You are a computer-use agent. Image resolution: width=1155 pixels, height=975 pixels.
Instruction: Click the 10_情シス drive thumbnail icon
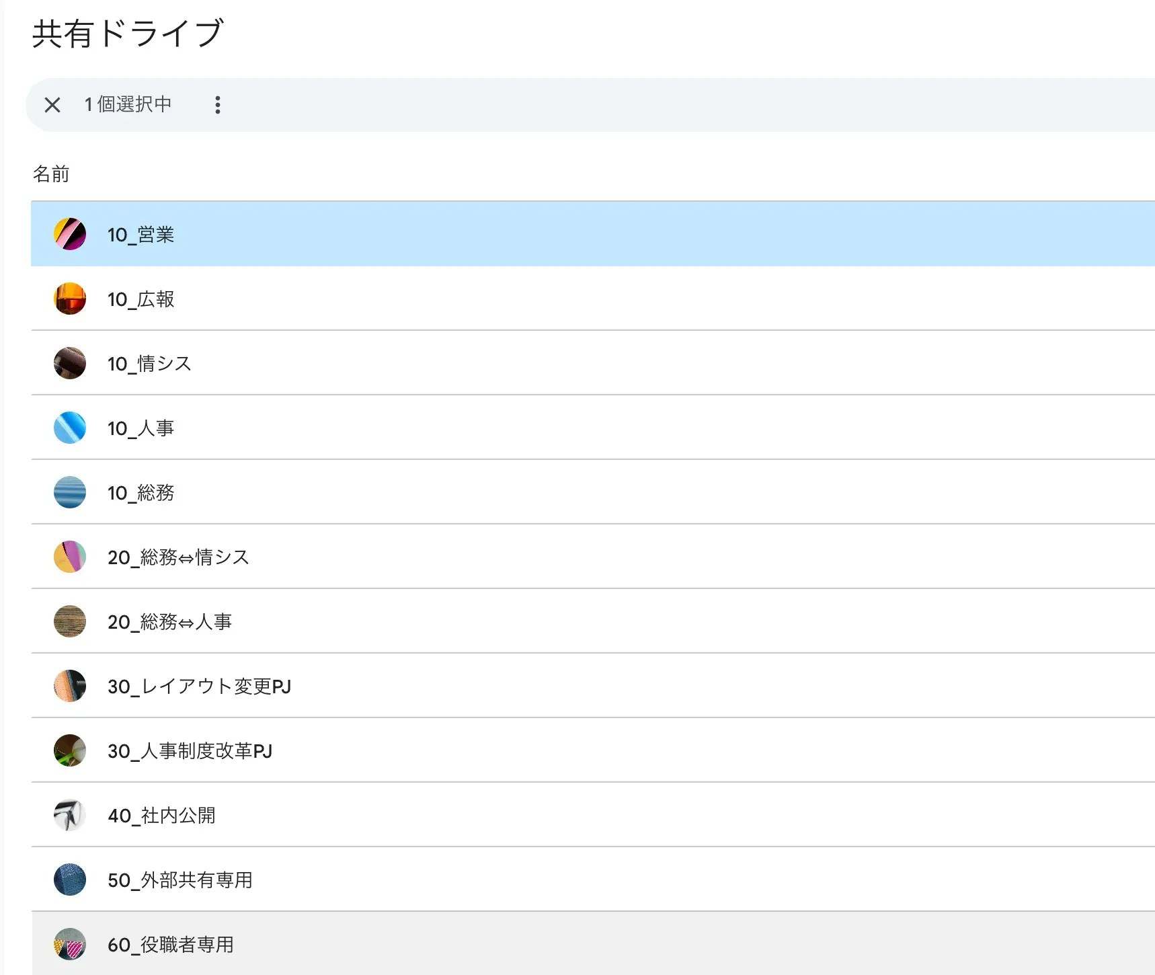click(x=70, y=363)
